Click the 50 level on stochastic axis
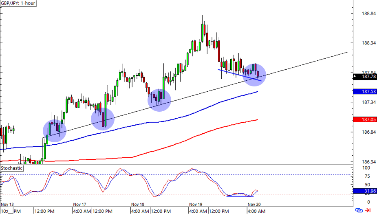The height and width of the screenshot is (214, 377). pyautogui.click(x=367, y=185)
